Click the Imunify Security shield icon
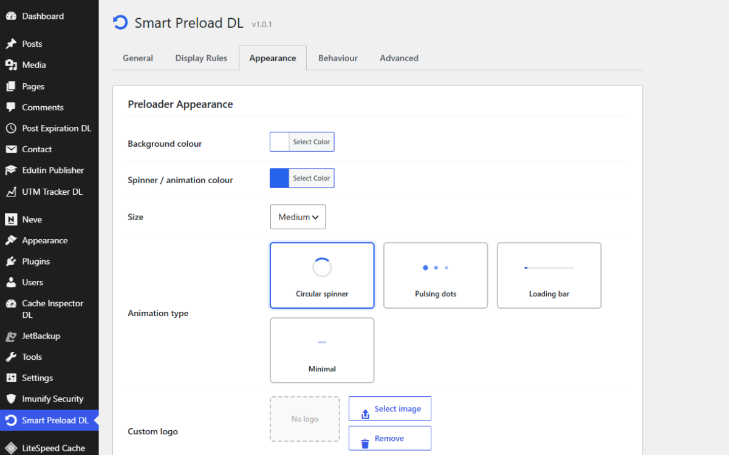729x455 pixels. [11, 399]
